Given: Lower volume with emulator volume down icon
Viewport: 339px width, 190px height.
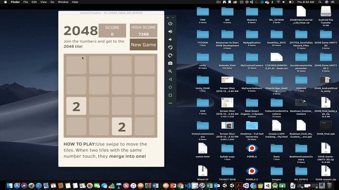Looking at the screenshot, I should coord(171,40).
